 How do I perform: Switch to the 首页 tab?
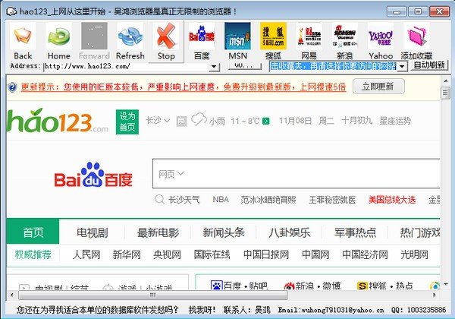[x=33, y=232]
